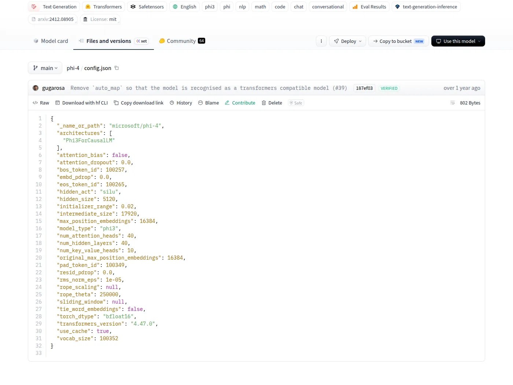Click the NEW badge on Copy to bucket
Screen dimensions: 513x385
tap(419, 41)
